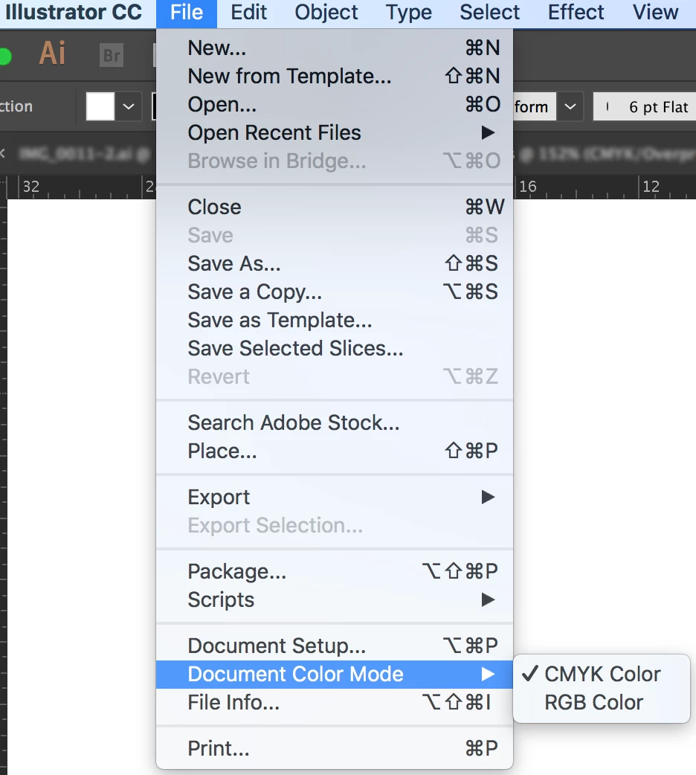
Task: Open the File menu
Action: (x=187, y=13)
